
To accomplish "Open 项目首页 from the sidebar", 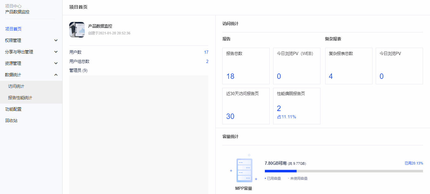I will 13,29.
